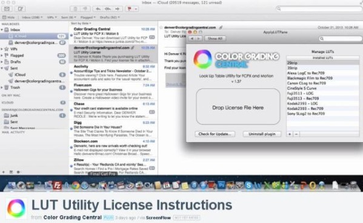Click the attachment paperclip icon in message header
The width and height of the screenshot is (363, 223).
point(221,27)
